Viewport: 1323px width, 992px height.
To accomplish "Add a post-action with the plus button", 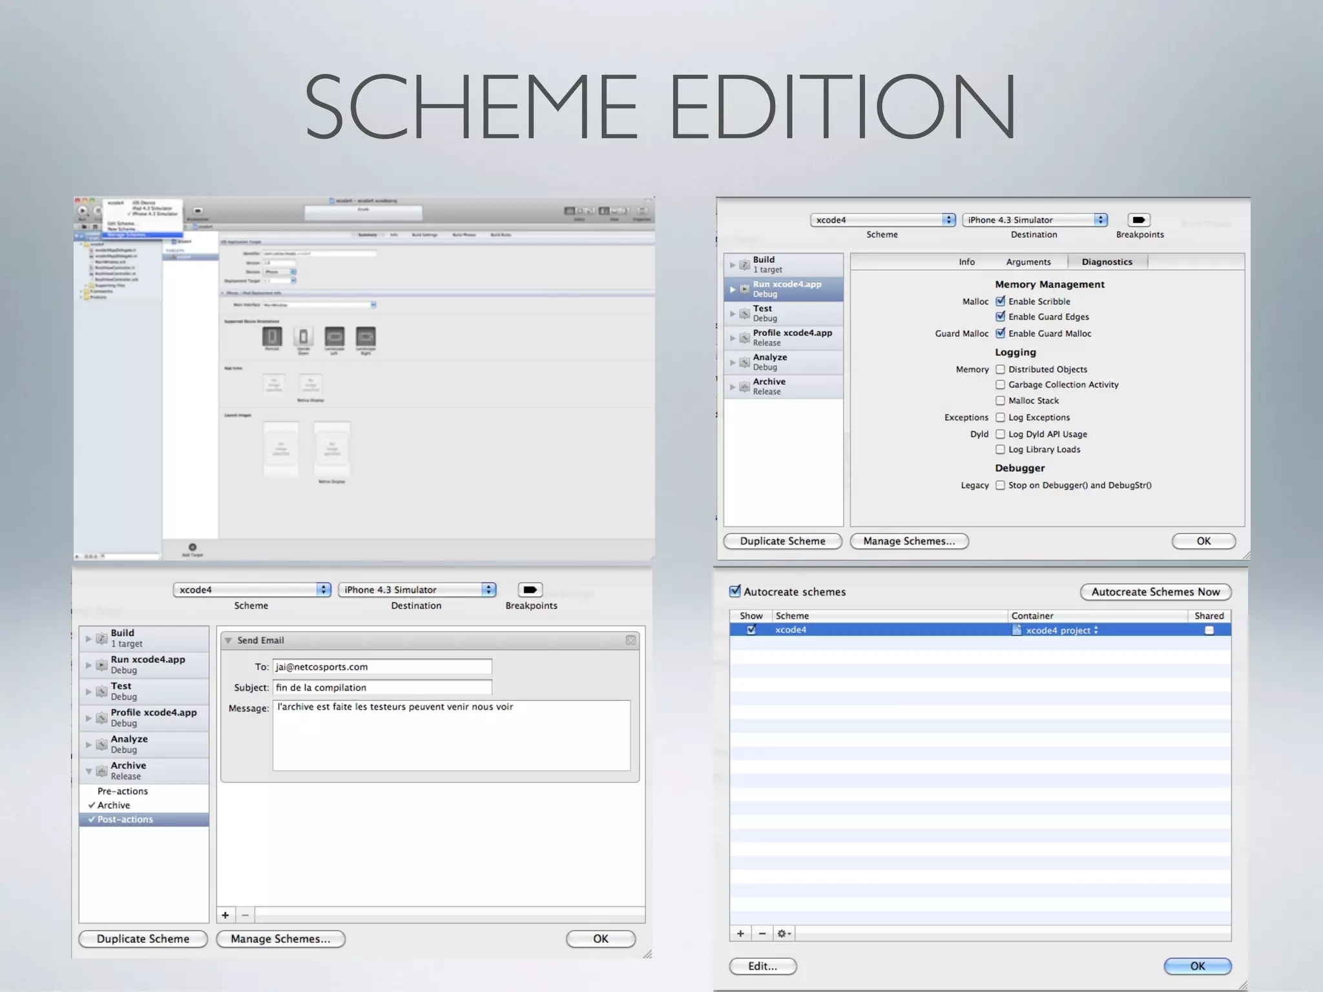I will [225, 915].
